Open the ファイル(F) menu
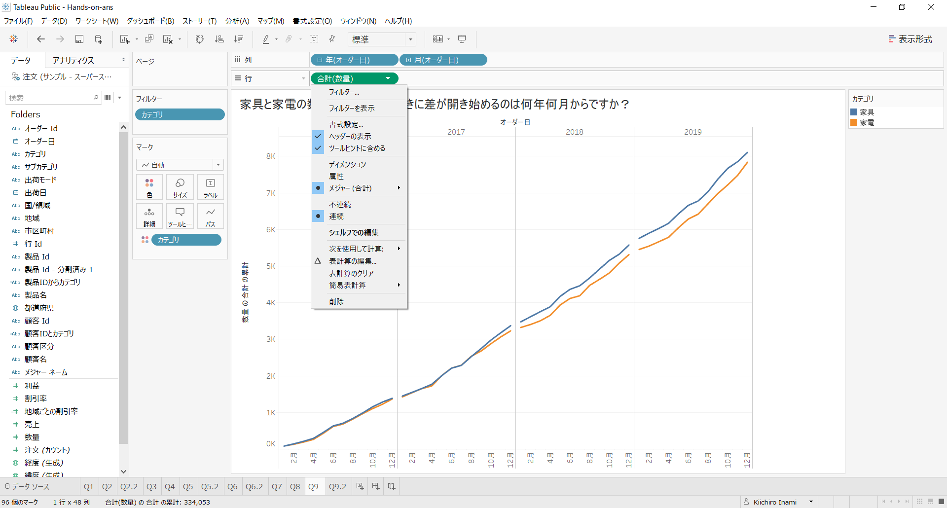 [18, 21]
